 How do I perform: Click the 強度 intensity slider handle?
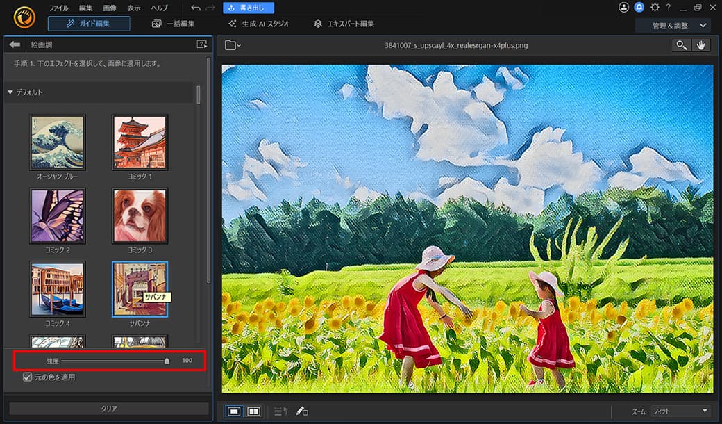tap(167, 361)
